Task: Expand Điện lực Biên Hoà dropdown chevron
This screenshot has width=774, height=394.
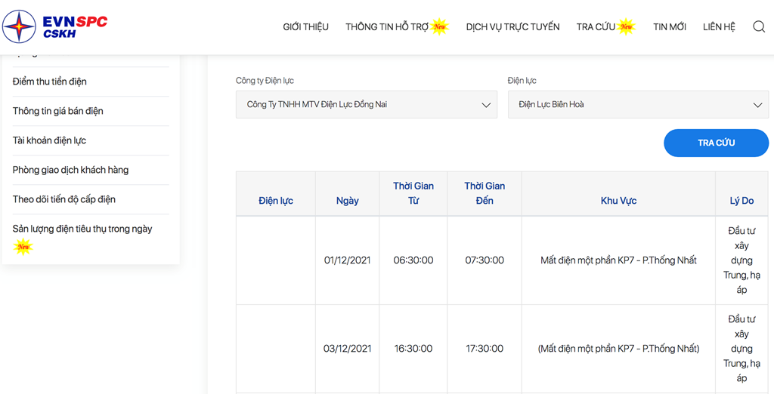Action: click(757, 105)
